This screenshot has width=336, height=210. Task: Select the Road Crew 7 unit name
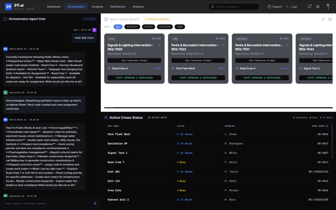pyautogui.click(x=116, y=162)
